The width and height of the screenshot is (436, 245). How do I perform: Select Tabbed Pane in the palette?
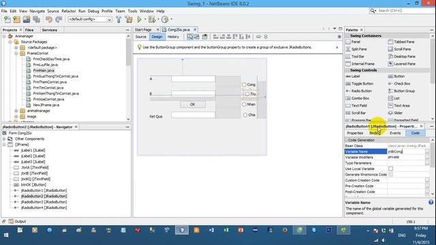tap(401, 42)
